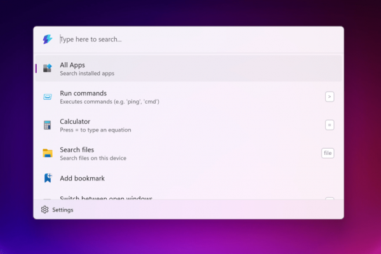Select the Add bookmark entry
Screen dimensions: 381x254
pos(82,178)
